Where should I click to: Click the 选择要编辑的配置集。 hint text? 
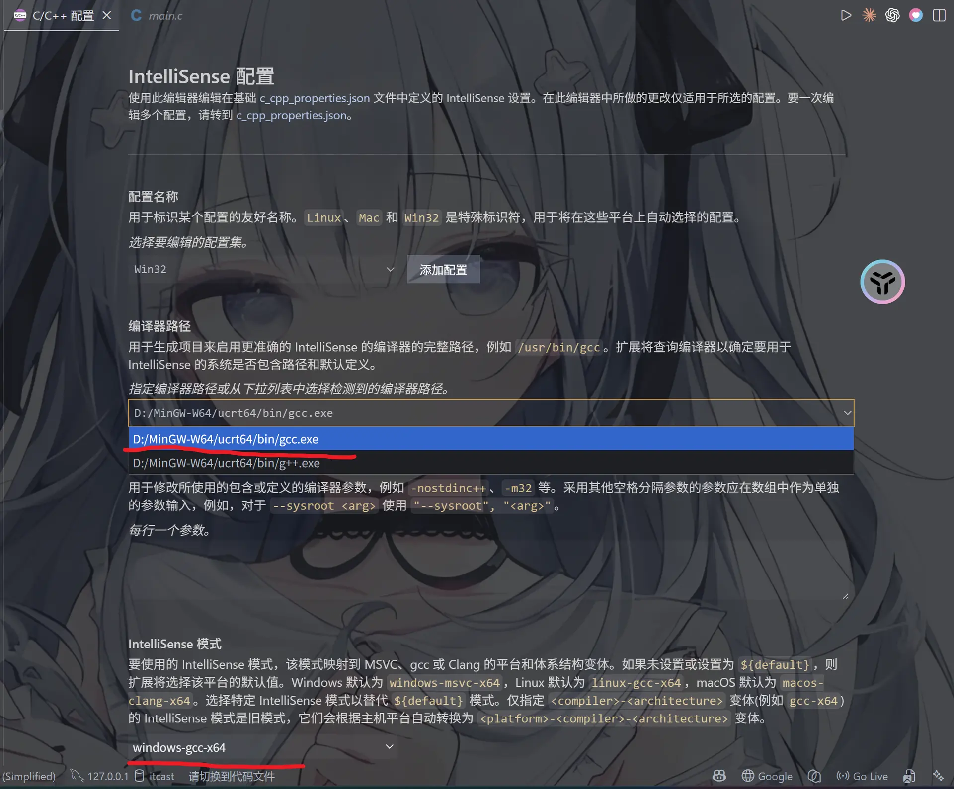click(188, 242)
